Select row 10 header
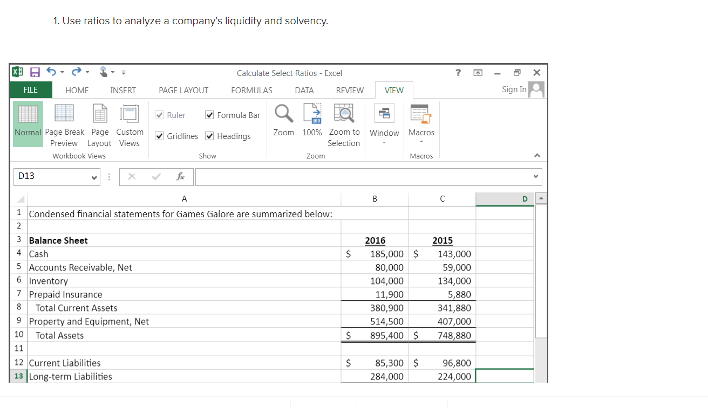Image resolution: width=708 pixels, height=408 pixels. 19,335
